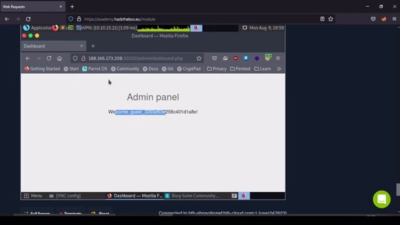
Task: Reload the admin dashboard.php page
Action: [49, 58]
